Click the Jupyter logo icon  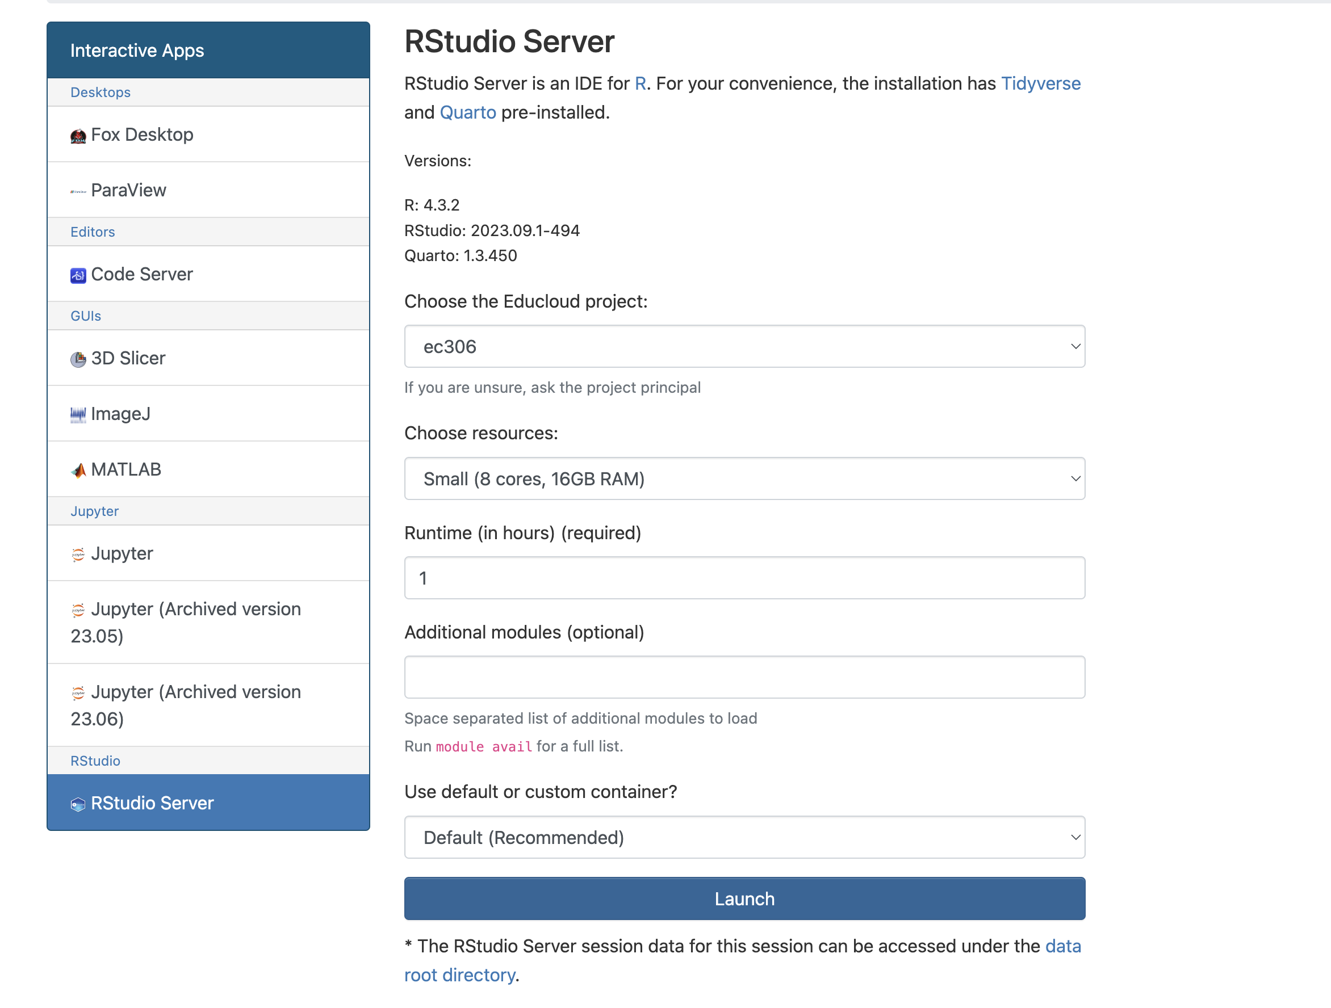coord(78,554)
